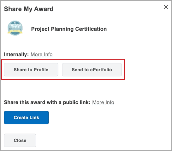172x151 pixels.
Task: Open More Info for public link sharing
Action: tap(103, 102)
